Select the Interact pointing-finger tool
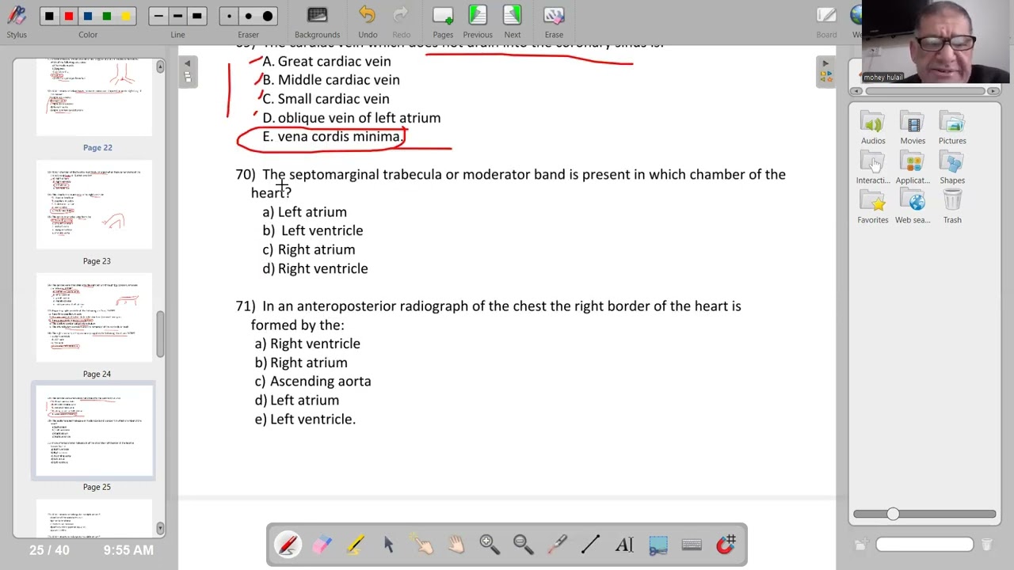Viewport: 1014px width, 570px height. 422,544
